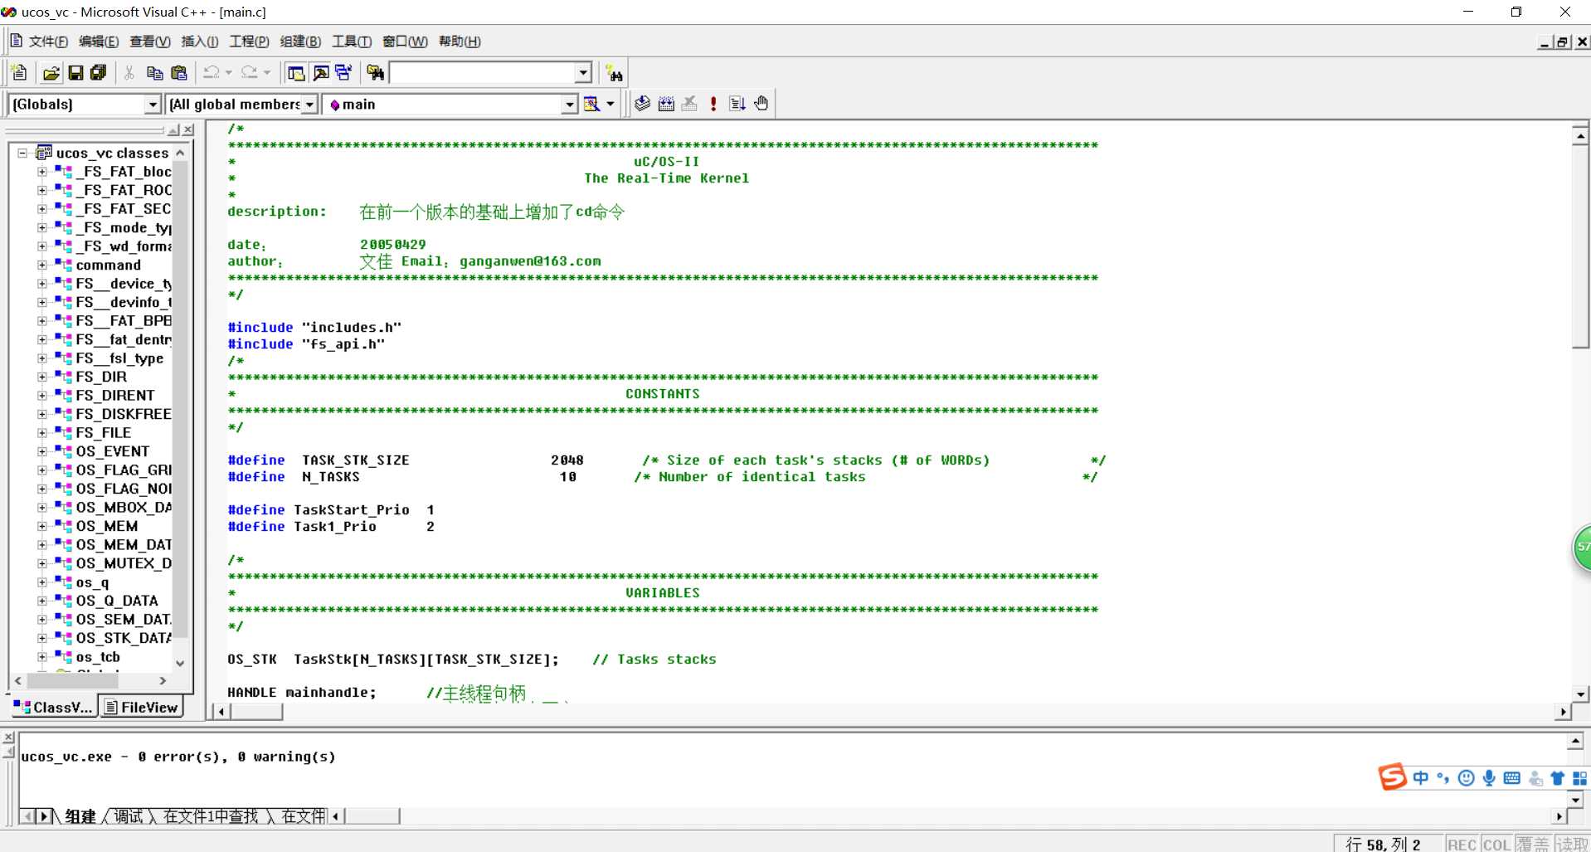
Task: Click the Search help binoculars icon
Action: coord(614,73)
